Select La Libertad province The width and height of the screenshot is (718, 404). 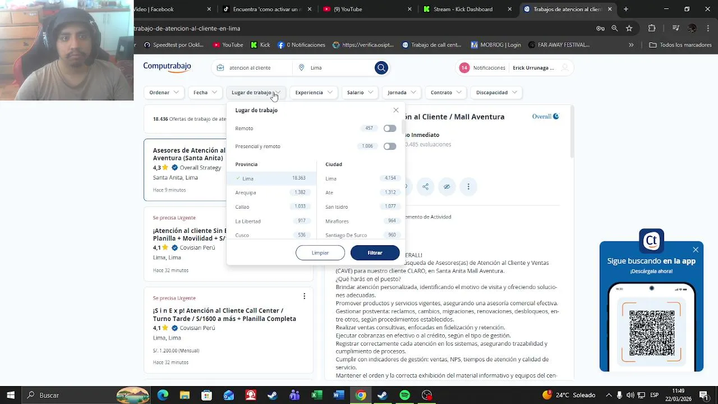pyautogui.click(x=271, y=221)
